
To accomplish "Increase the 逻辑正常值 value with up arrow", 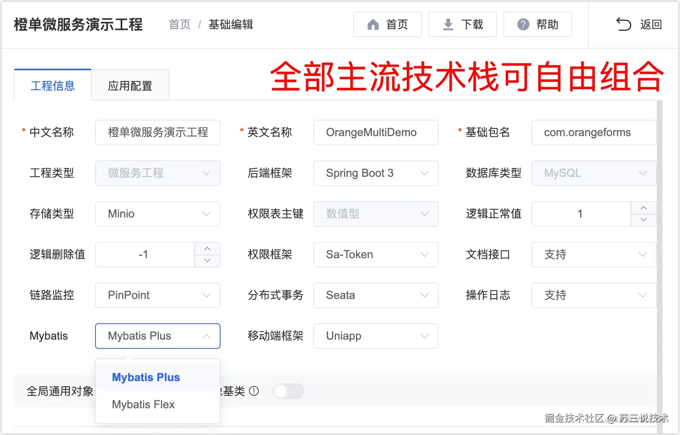I will point(643,208).
